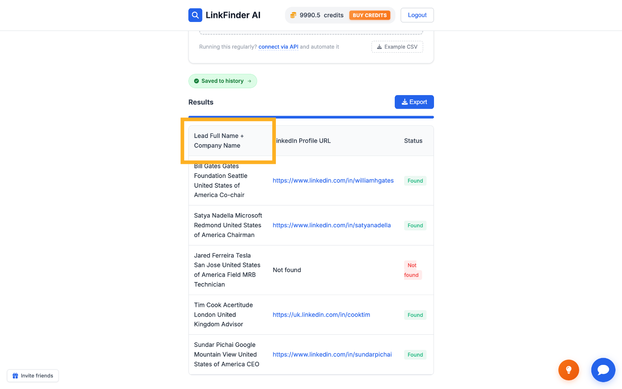Open the satyanadella LinkedIn URL
This screenshot has width=622, height=389.
[x=332, y=225]
